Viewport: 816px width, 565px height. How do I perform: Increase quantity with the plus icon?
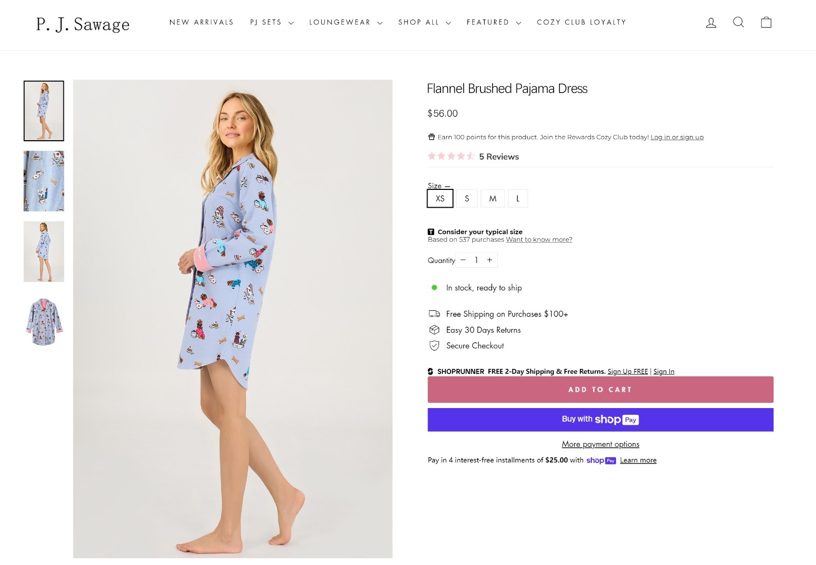pos(489,260)
